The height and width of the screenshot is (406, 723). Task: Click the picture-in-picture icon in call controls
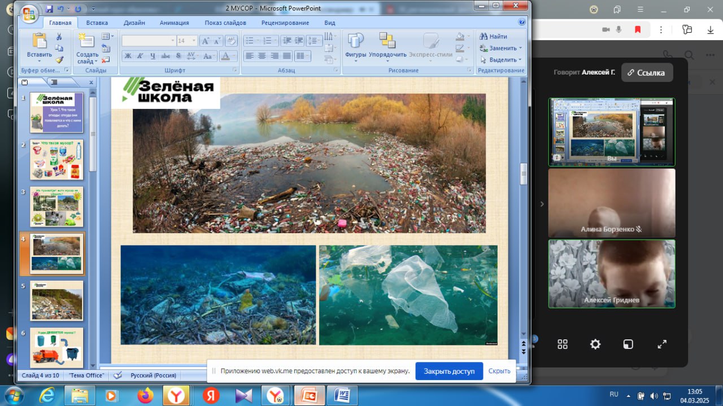pyautogui.click(x=628, y=344)
